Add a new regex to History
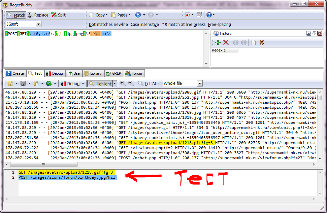The image size is (327, 213). tap(218, 42)
